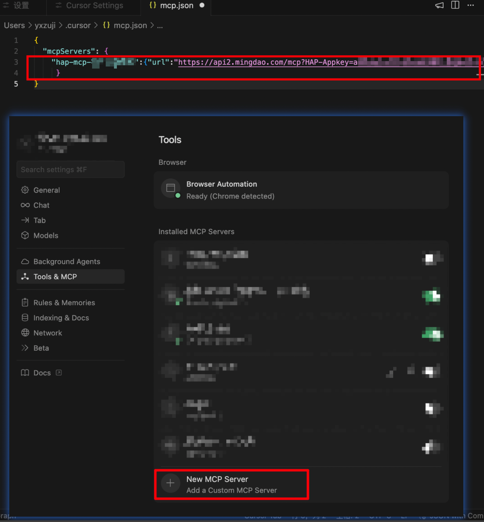This screenshot has width=484, height=522.
Task: Click the cloud icon beside Background Agents
Action: click(x=25, y=261)
